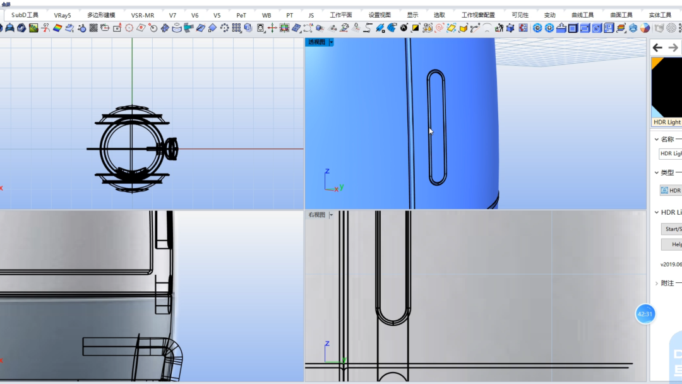The image size is (682, 384).
Task: Click the blue tray with up arrow icon
Action: pyautogui.click(x=561, y=28)
